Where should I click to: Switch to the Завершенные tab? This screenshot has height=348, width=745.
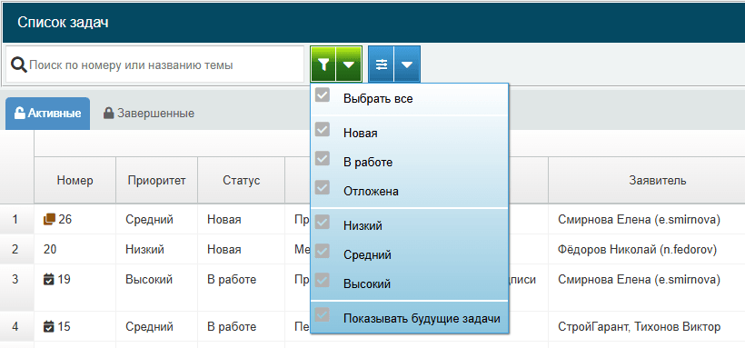149,114
